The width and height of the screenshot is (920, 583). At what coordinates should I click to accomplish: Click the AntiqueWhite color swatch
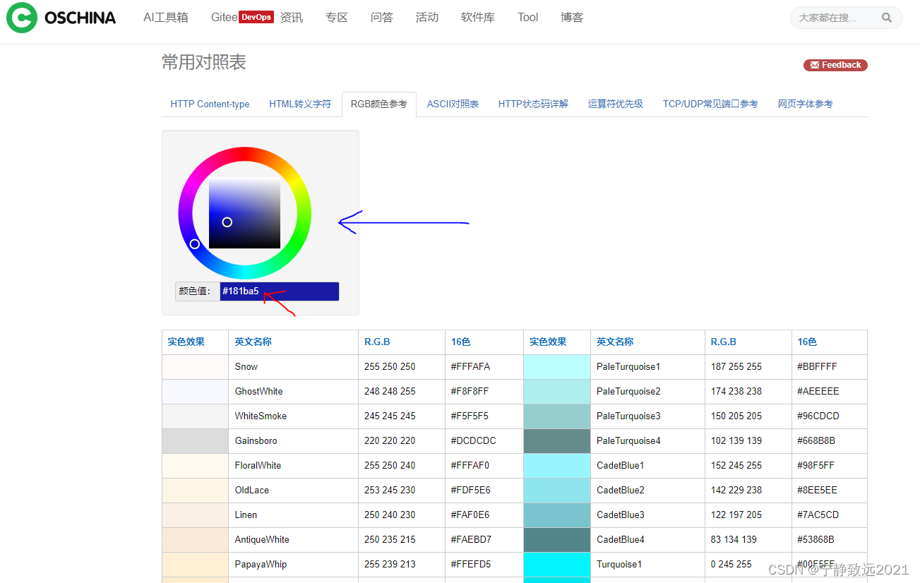(x=195, y=540)
